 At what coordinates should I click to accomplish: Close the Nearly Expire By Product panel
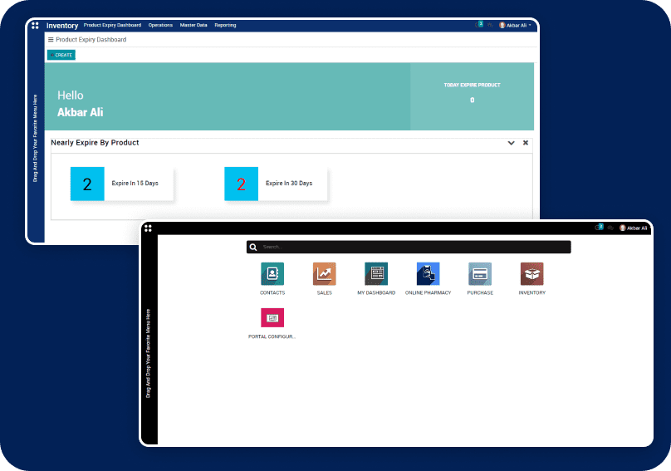coord(526,143)
